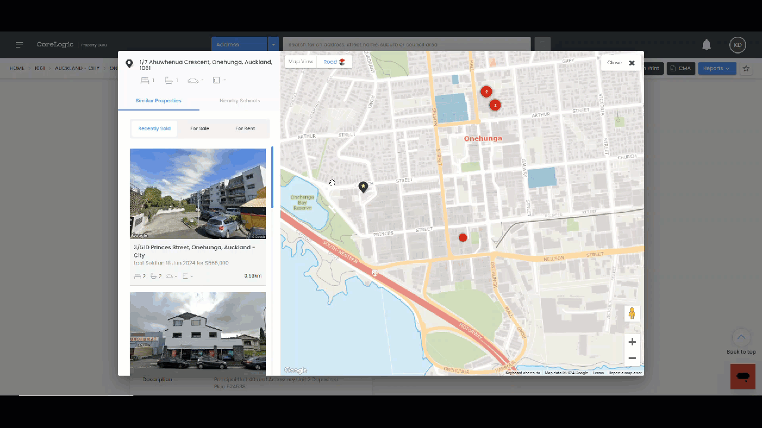762x428 pixels.
Task: Open the Street View pegman
Action: pos(632,313)
